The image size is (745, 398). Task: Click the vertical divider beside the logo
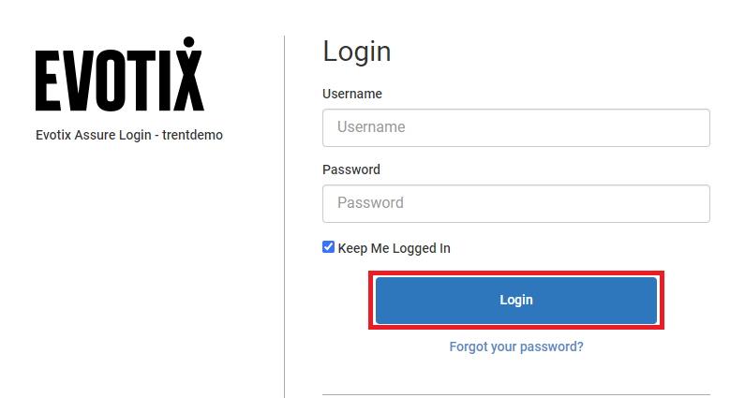(284, 215)
